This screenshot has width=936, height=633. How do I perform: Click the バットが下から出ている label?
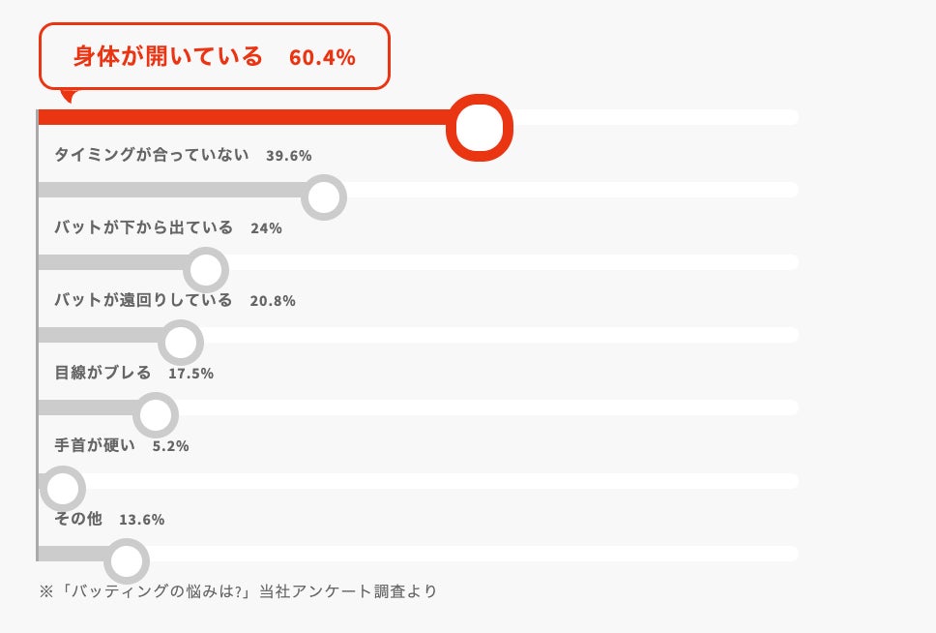click(144, 227)
